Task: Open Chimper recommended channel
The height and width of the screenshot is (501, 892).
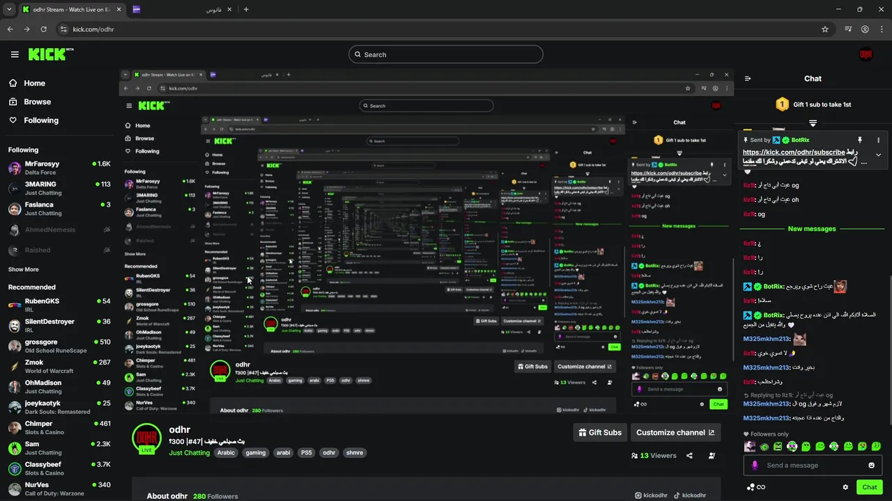Action: 59,427
